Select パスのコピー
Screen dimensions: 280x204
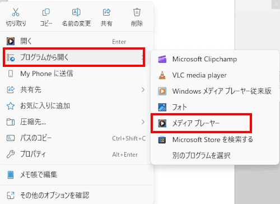coord(77,138)
